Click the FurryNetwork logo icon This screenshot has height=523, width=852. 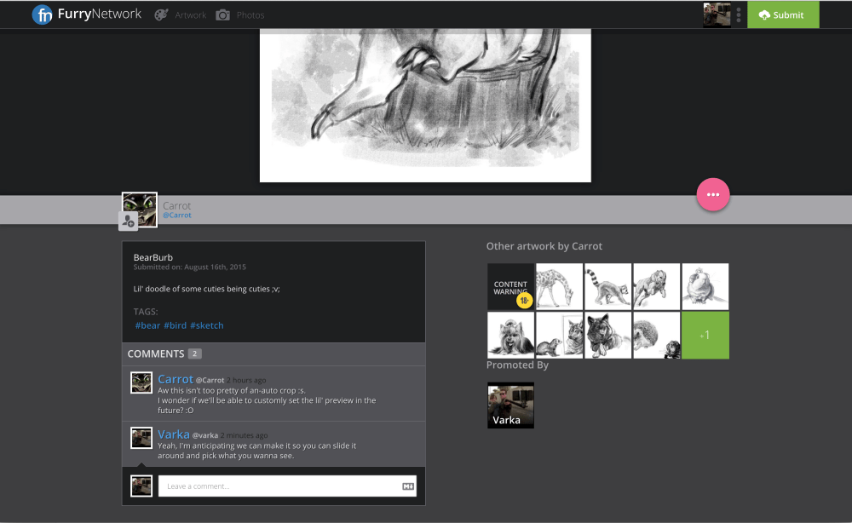pyautogui.click(x=43, y=14)
